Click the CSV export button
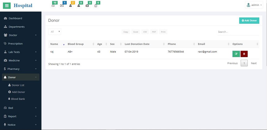Viewport: 267px width, 130px height. click(x=145, y=32)
